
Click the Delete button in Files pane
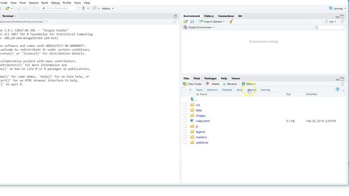click(213, 84)
